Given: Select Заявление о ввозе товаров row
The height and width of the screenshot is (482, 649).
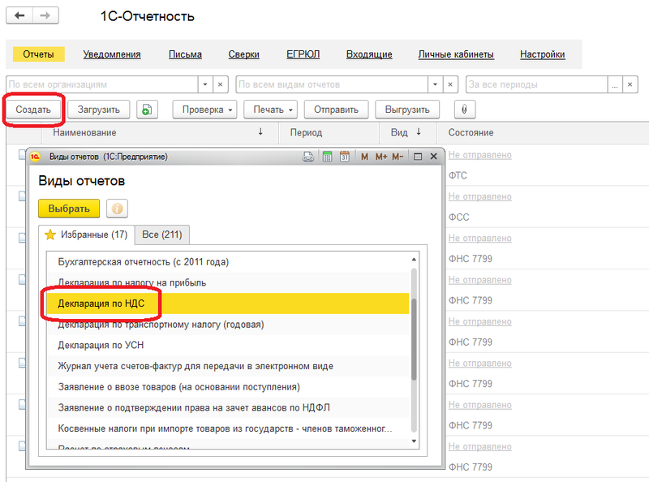Looking at the screenshot, I should 228,387.
